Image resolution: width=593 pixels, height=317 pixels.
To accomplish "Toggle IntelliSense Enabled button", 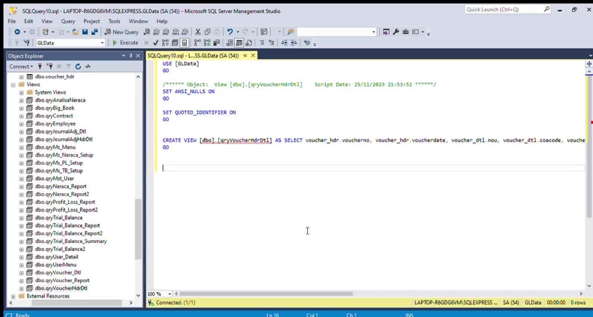I will coord(184,43).
